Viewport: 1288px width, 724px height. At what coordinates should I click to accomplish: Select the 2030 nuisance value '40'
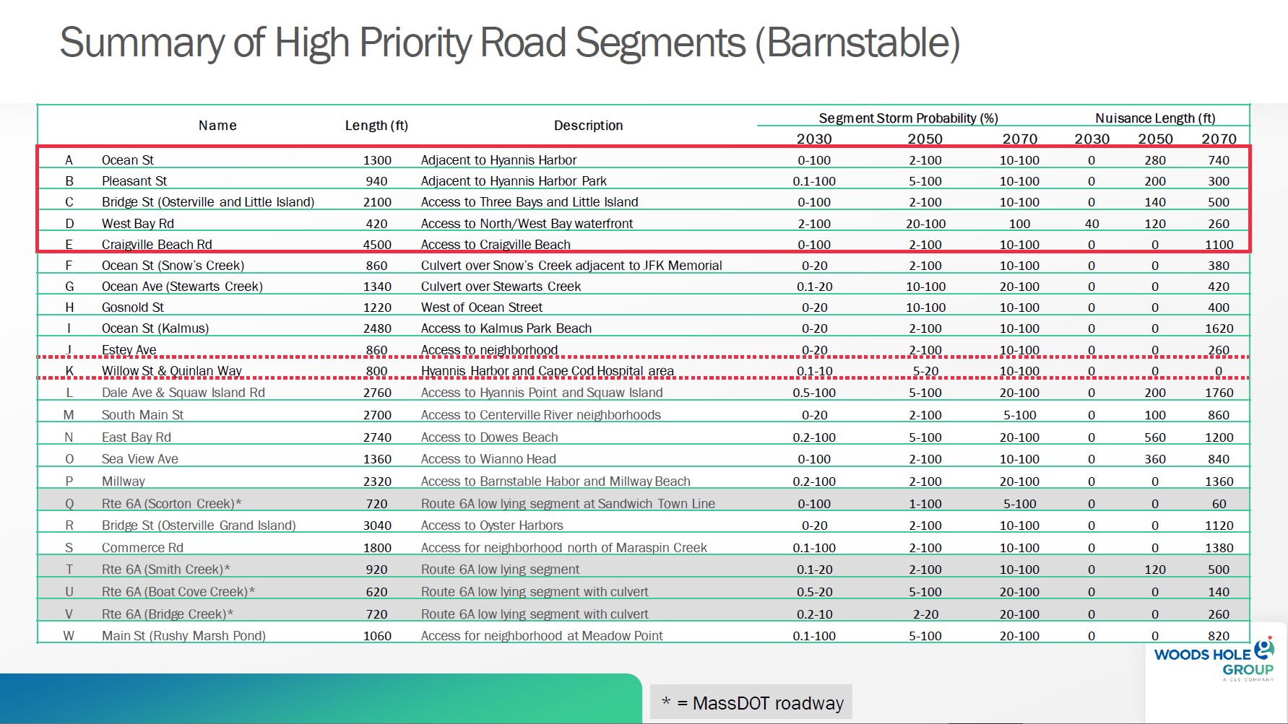coord(1092,224)
